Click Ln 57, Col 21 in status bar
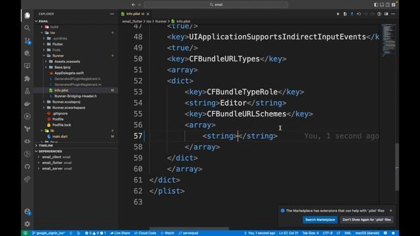This screenshot has width=420, height=236. point(289,233)
